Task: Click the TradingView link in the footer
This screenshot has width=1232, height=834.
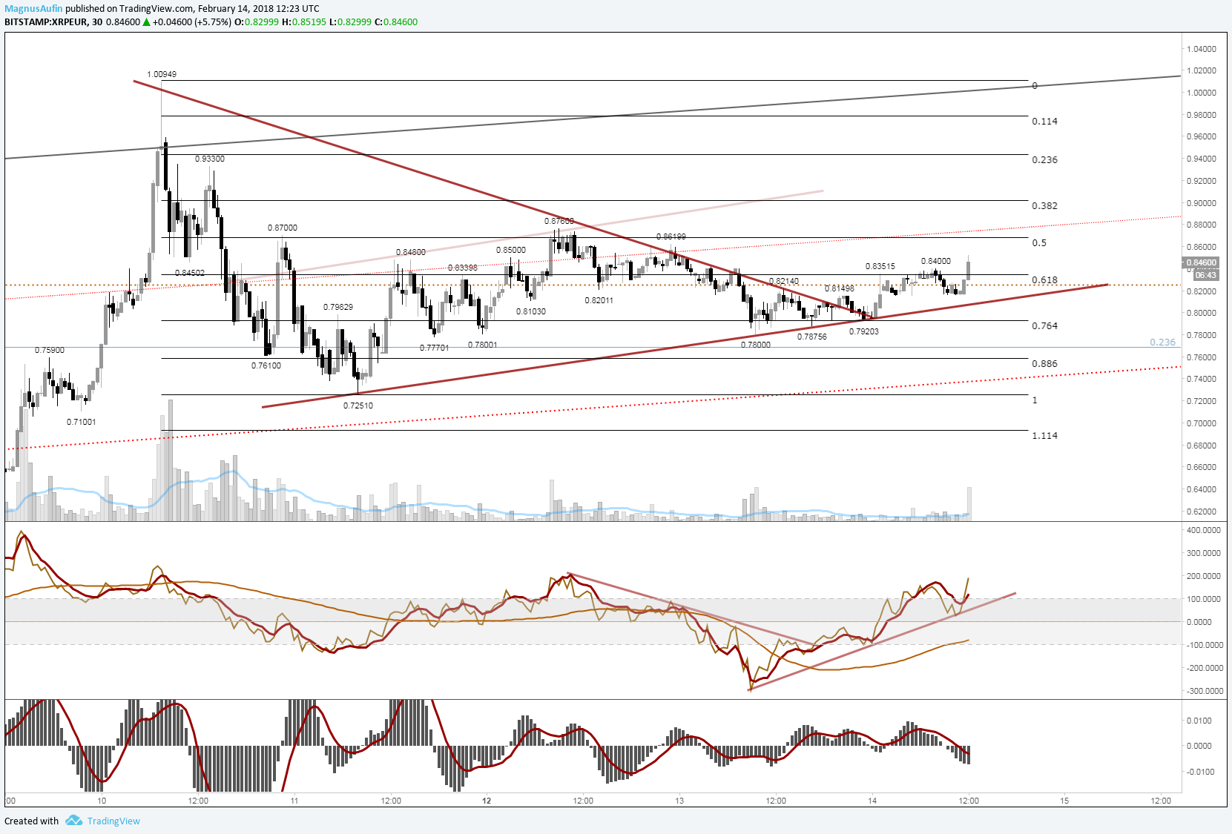Action: pyautogui.click(x=113, y=821)
